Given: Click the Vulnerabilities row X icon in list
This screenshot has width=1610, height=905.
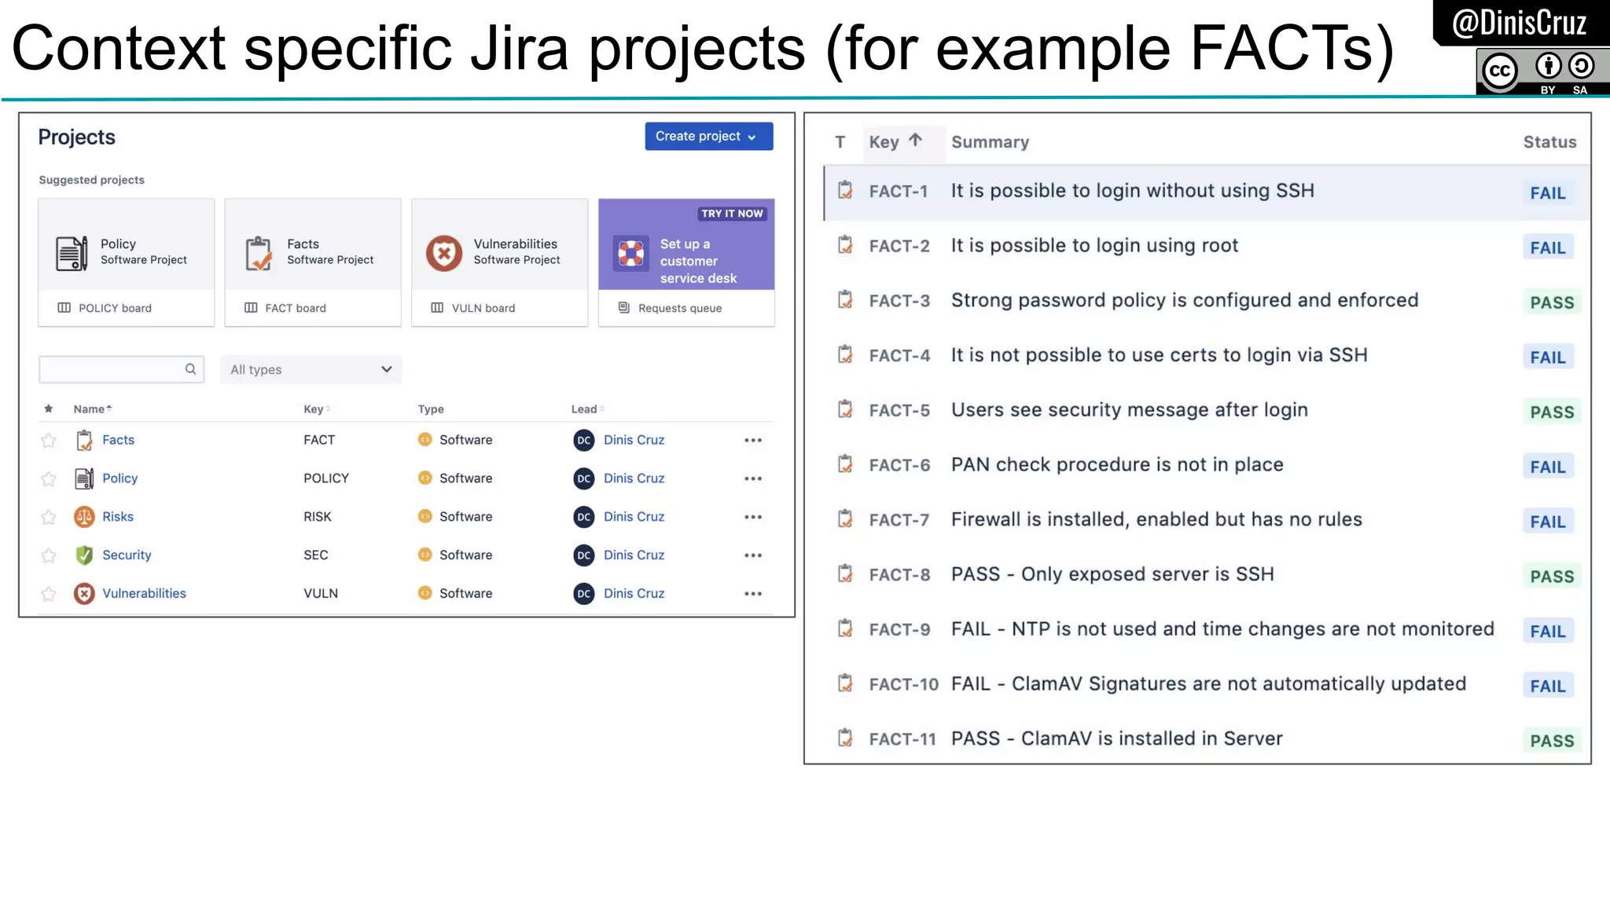Looking at the screenshot, I should 84,593.
